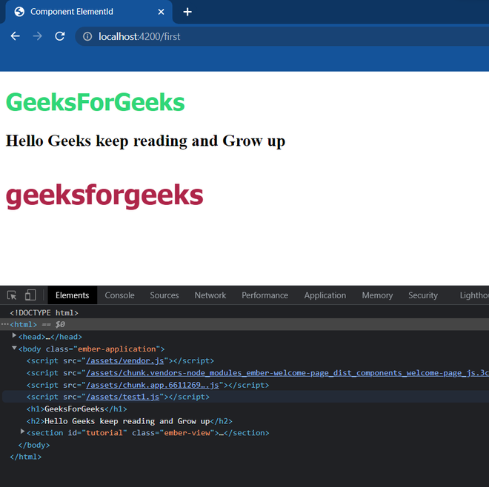This screenshot has width=489, height=487.
Task: Click the tutorial id attribute value
Action: (104, 433)
